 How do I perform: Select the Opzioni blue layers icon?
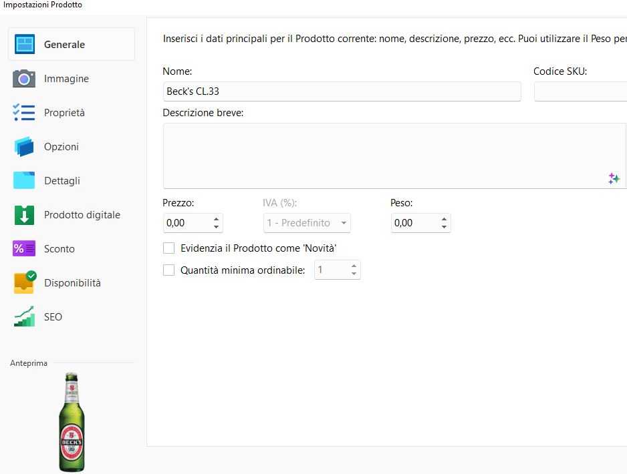click(24, 147)
